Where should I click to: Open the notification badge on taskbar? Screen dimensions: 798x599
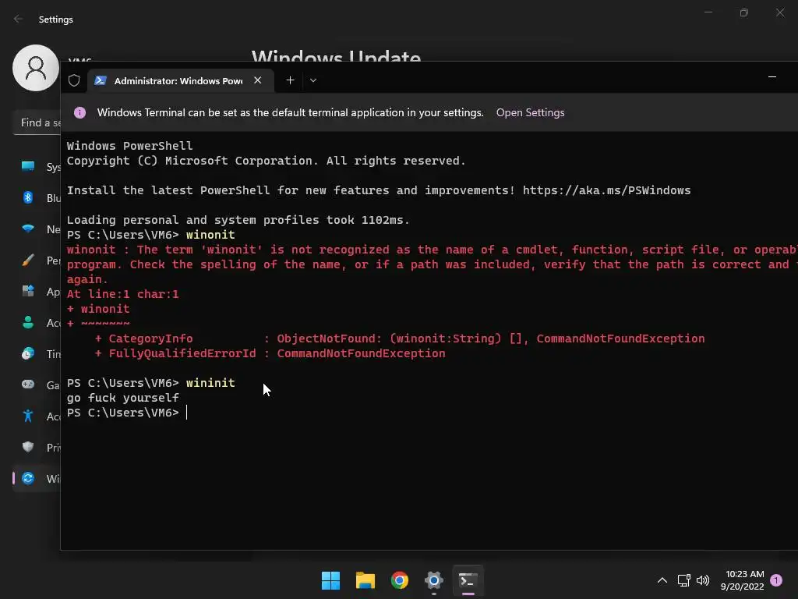point(776,580)
